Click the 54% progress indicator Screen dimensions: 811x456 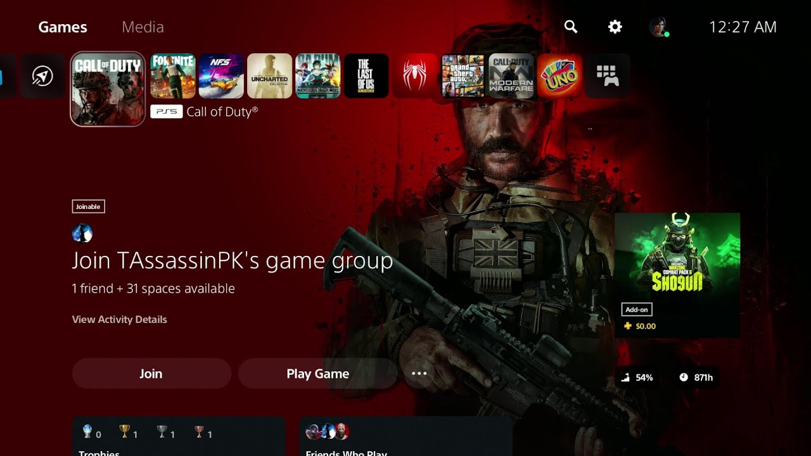coord(637,377)
